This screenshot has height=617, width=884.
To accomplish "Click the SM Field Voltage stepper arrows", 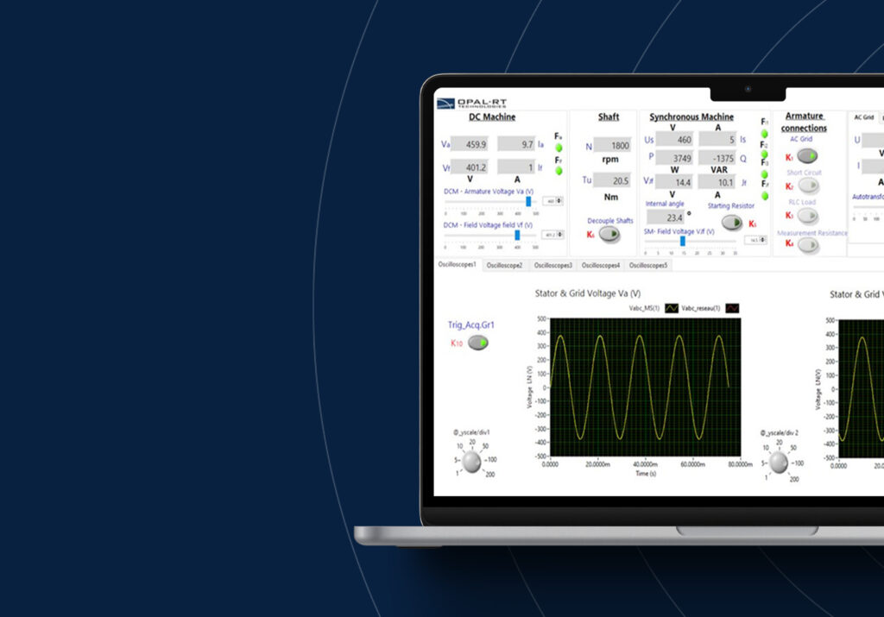I will (x=763, y=240).
